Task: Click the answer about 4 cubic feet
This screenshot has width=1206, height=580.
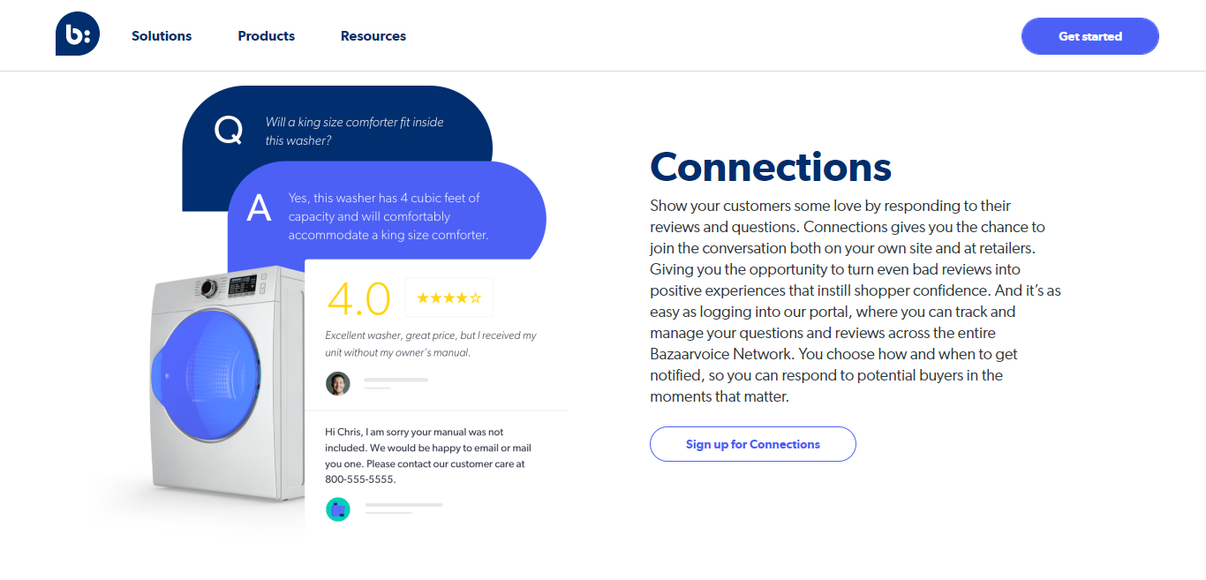Action: (388, 216)
